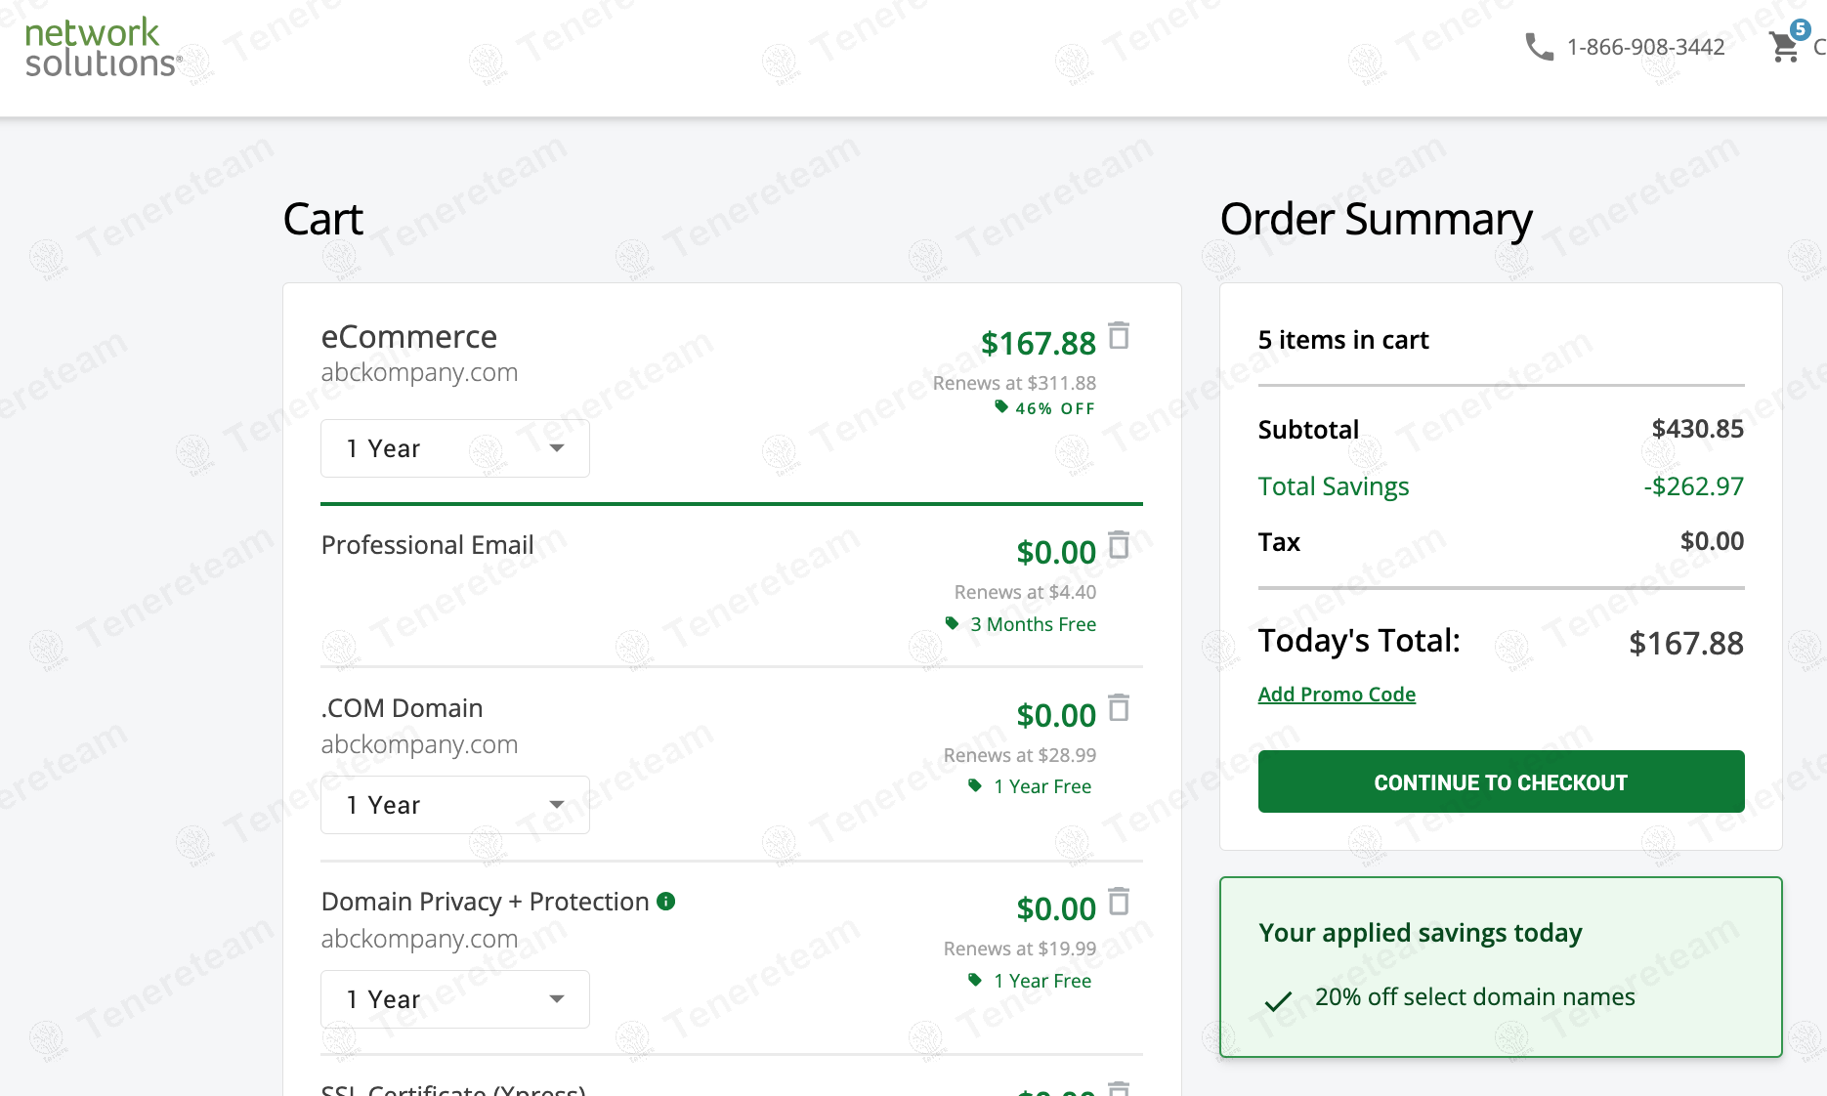
Task: Click the Network Solutions logo
Action: pos(102,48)
